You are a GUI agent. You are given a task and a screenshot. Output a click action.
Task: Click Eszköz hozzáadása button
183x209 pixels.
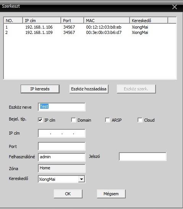pos(89,89)
